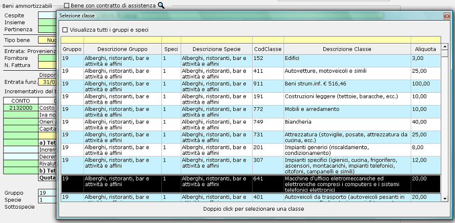Click scrollbar up arrow in class list
455x223 pixels.
coord(444,47)
